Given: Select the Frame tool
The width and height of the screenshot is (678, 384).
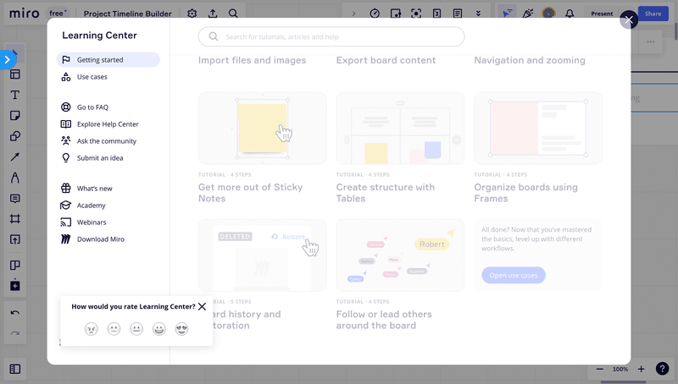Looking at the screenshot, I should pyautogui.click(x=15, y=219).
